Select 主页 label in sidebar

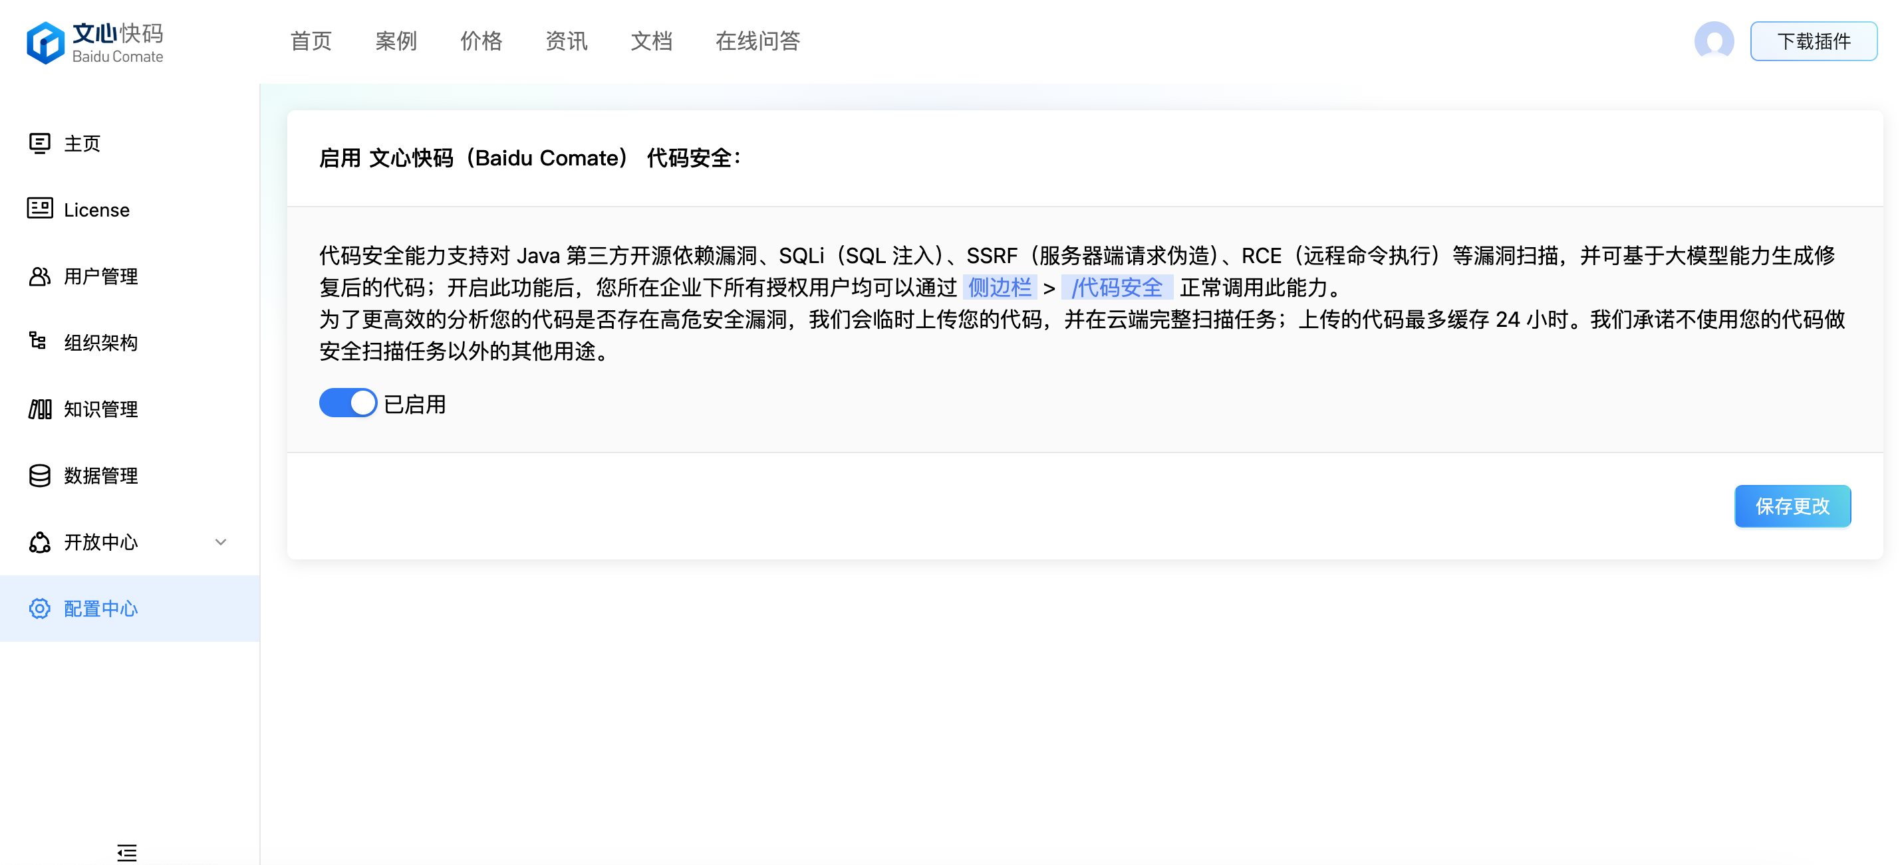pyautogui.click(x=82, y=143)
